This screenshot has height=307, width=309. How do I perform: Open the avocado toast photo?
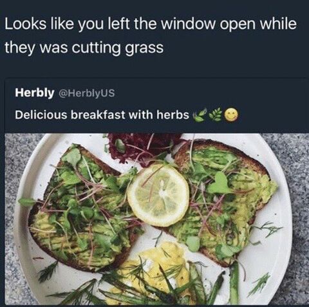tap(156, 219)
